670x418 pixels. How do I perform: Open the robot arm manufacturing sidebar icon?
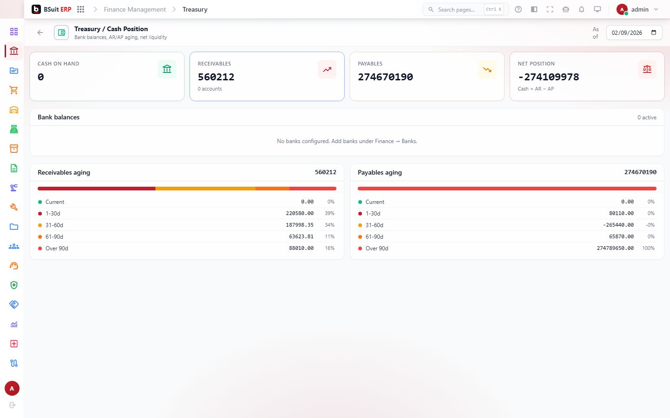point(14,188)
